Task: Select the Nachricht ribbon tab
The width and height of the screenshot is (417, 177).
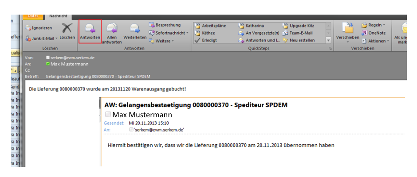Action: (58, 16)
